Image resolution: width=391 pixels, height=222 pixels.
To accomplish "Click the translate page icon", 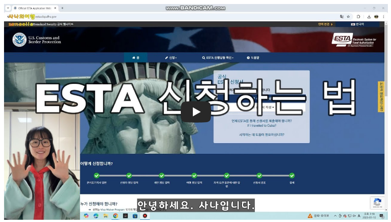I will tap(341, 16).
